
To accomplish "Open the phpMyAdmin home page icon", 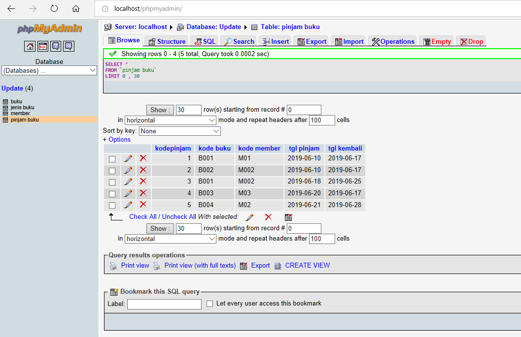I will coord(30,46).
